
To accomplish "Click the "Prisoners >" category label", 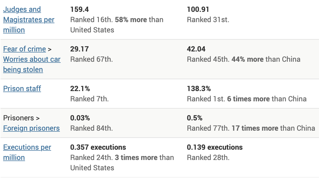I will (21, 118).
